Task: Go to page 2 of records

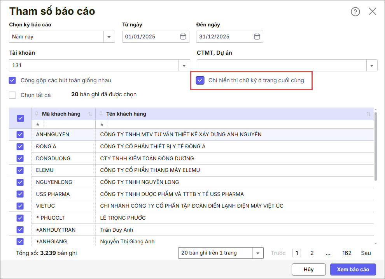Action: click(312, 253)
